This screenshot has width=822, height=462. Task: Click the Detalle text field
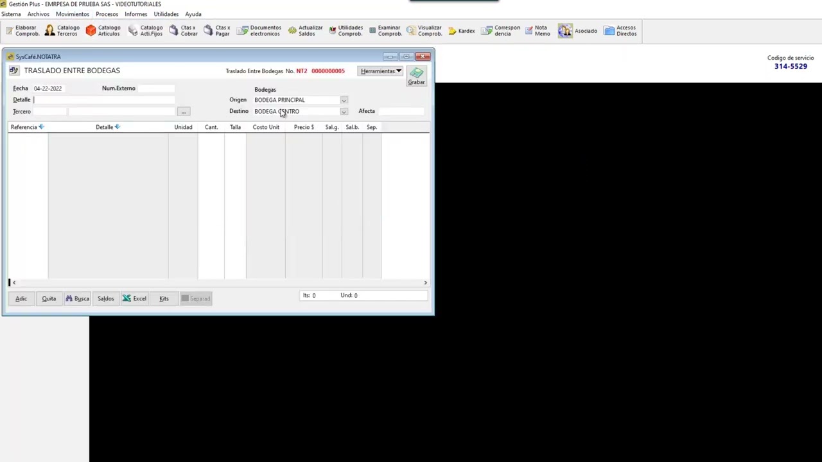click(103, 100)
